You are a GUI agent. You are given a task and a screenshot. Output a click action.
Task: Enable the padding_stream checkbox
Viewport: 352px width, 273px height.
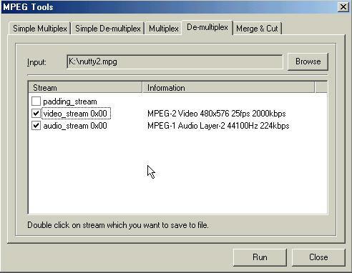[36, 101]
